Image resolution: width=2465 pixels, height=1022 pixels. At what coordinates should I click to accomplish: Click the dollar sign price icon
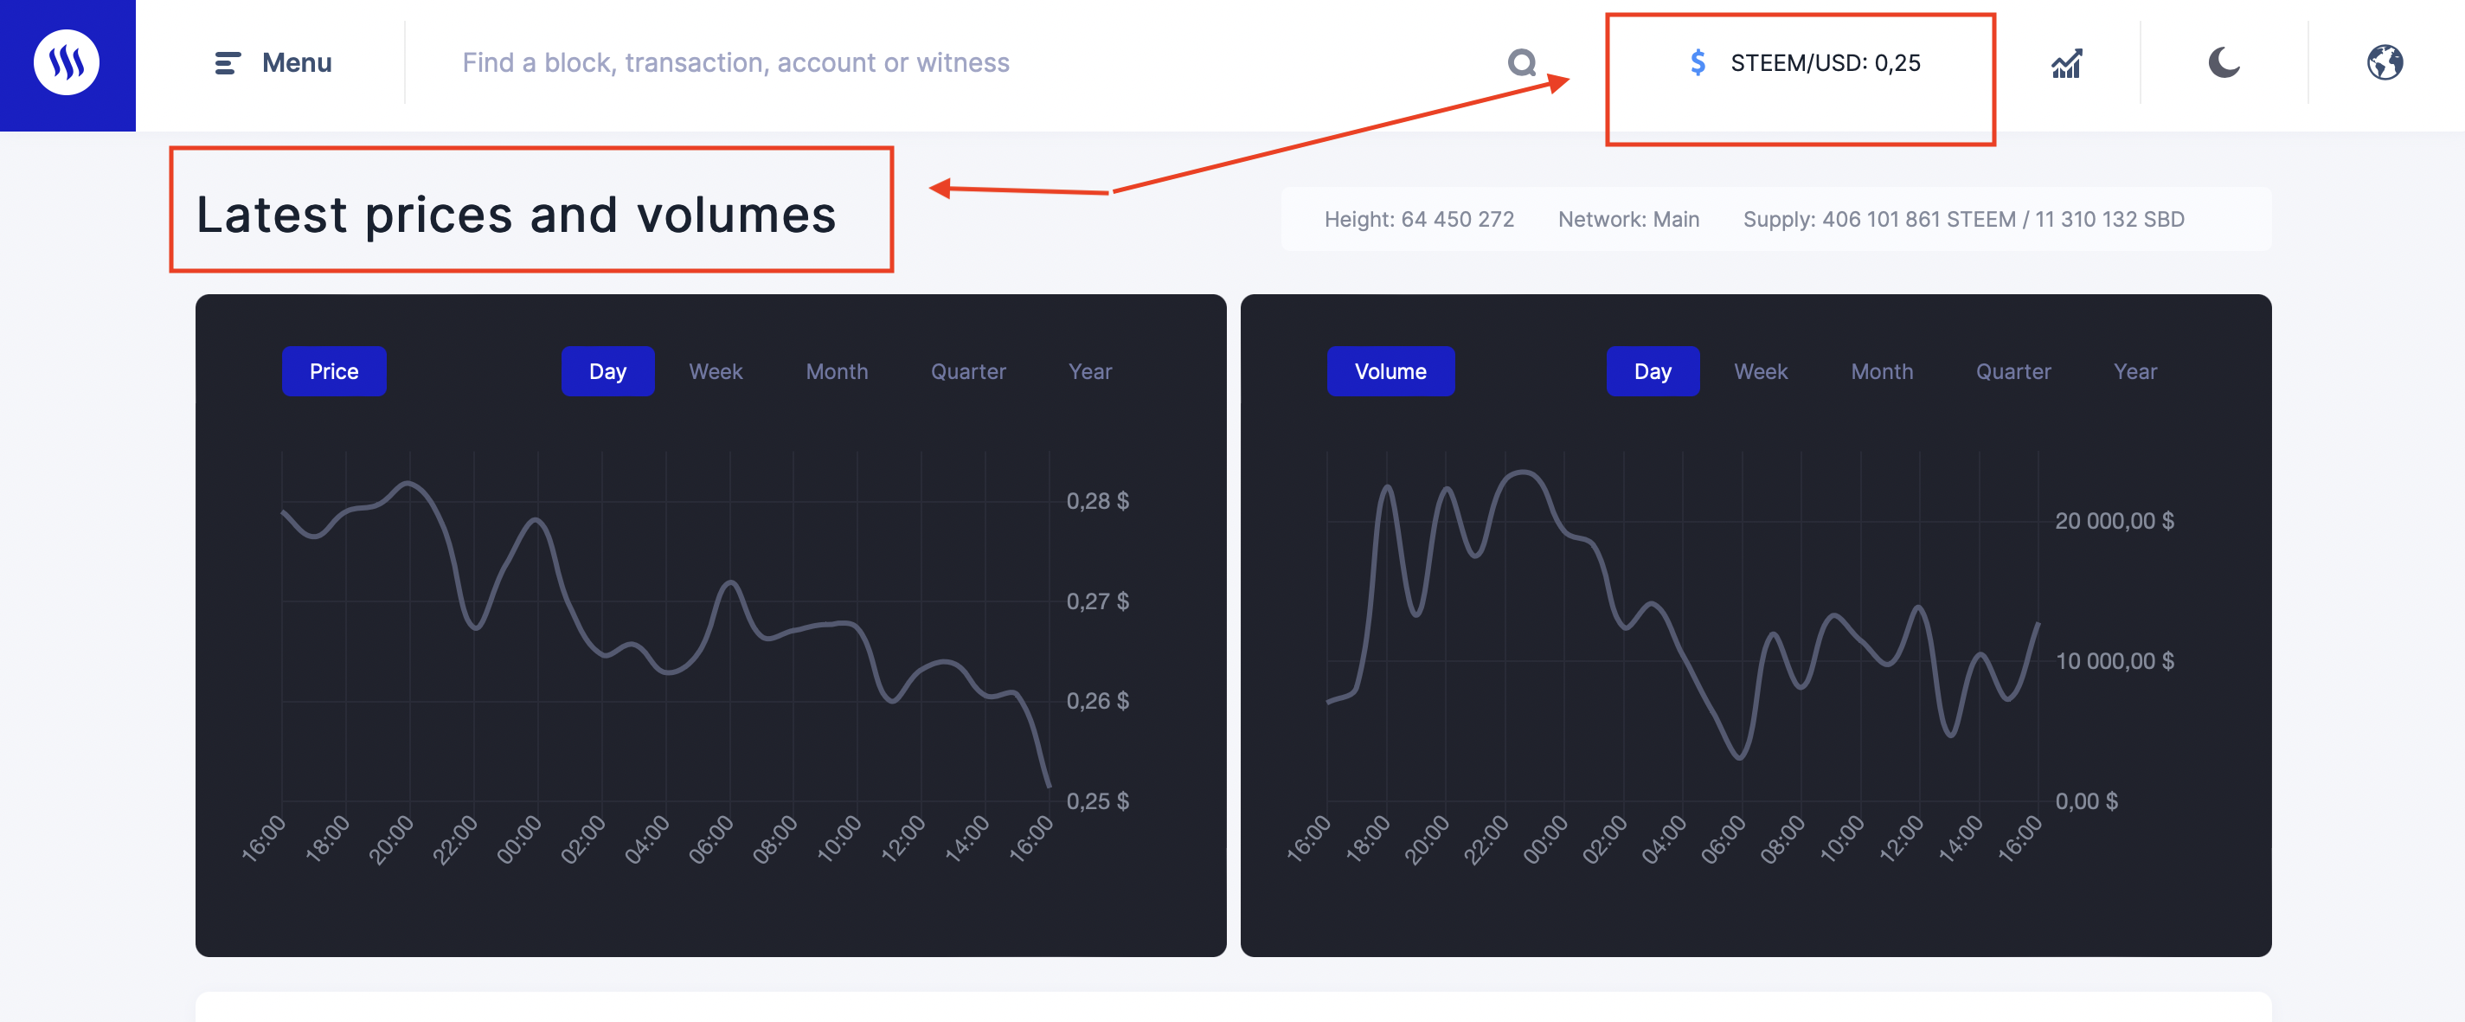click(x=1698, y=63)
